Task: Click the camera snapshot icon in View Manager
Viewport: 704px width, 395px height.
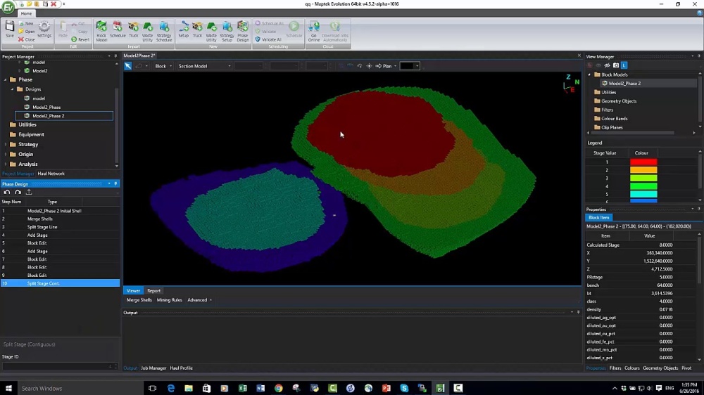Action: point(615,65)
